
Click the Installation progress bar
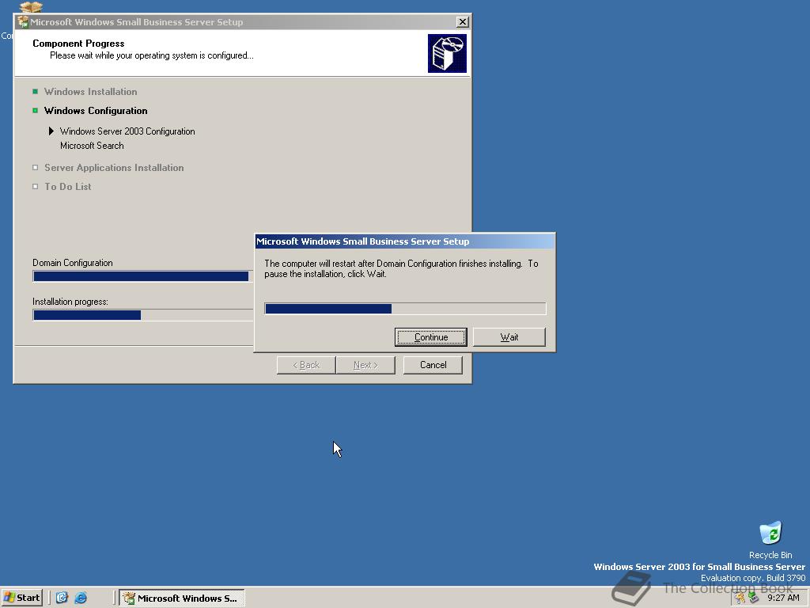143,315
